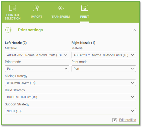
Task: Switch to the PRINTER SELECTION tab label
Action: tap(13, 17)
